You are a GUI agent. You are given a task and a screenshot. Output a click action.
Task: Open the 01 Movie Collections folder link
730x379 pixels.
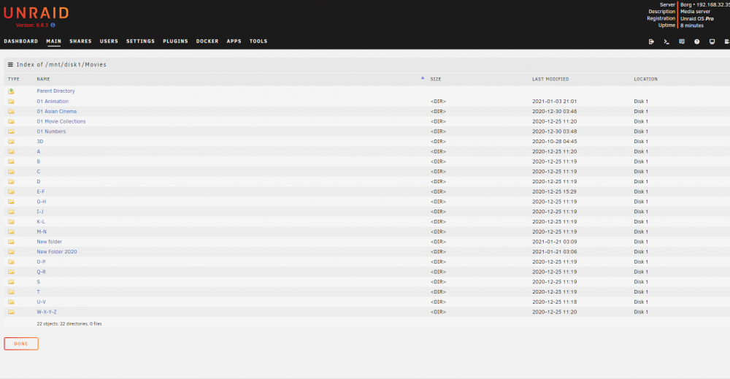61,121
